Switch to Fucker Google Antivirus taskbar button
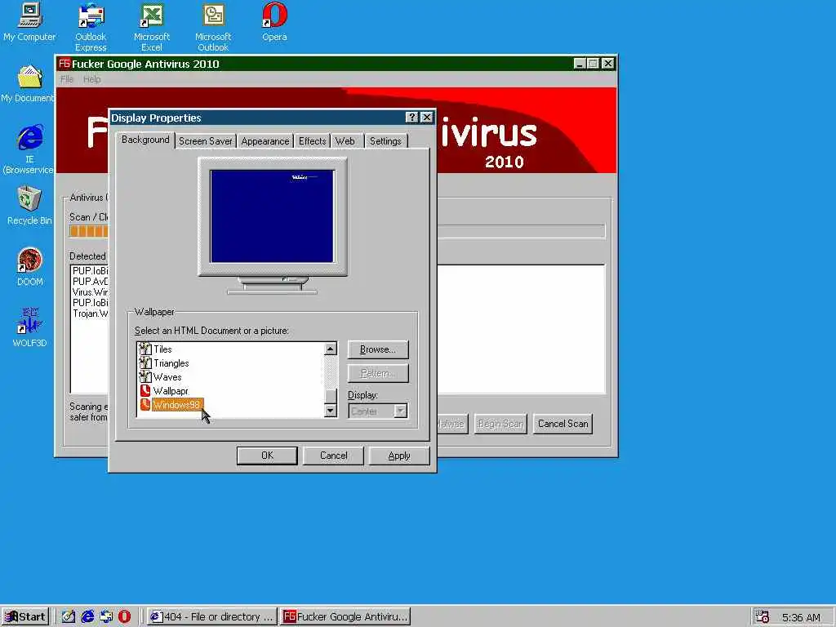The height and width of the screenshot is (627, 836). (x=345, y=617)
